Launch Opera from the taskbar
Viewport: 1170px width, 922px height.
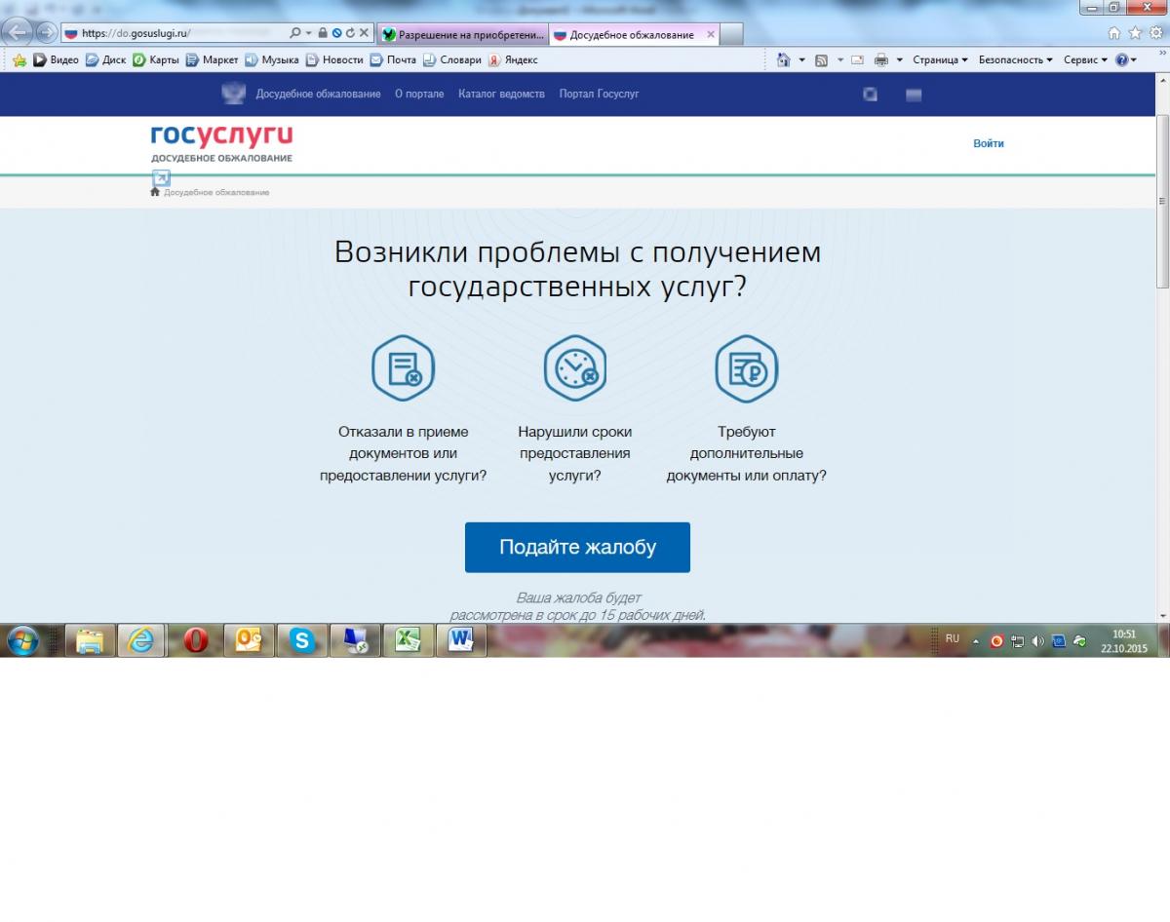[196, 640]
